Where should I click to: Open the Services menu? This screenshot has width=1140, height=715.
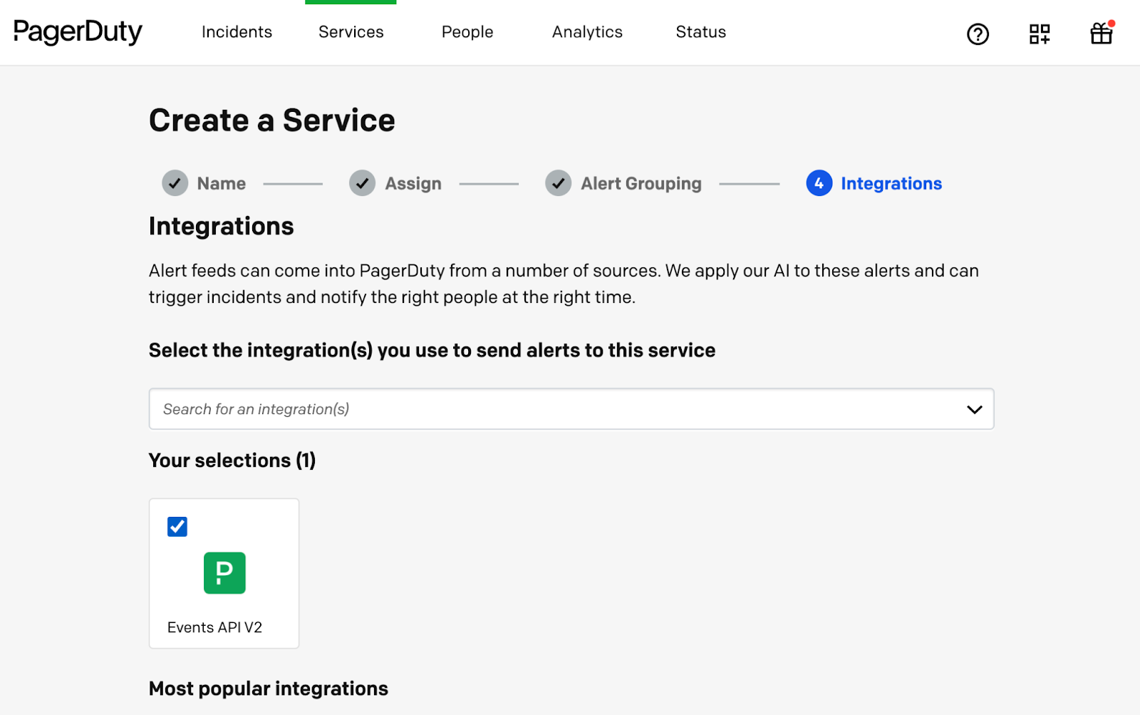351,32
